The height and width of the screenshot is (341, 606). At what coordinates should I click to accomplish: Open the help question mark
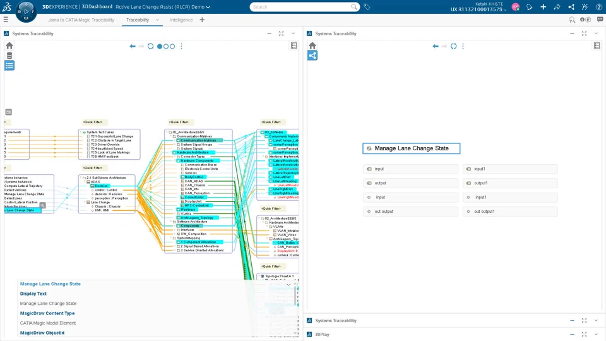[x=598, y=7]
